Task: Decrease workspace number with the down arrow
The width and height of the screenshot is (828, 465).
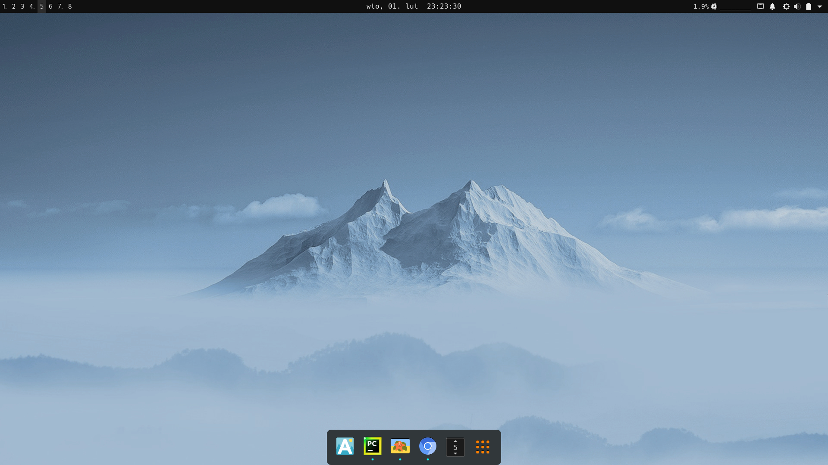Action: pyautogui.click(x=455, y=453)
